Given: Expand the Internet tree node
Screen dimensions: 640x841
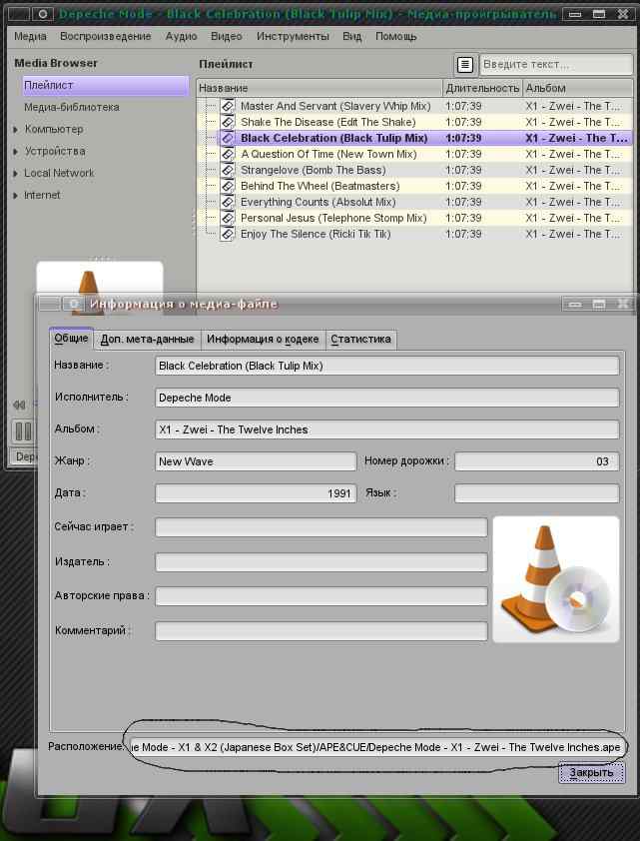Looking at the screenshot, I should [x=16, y=196].
